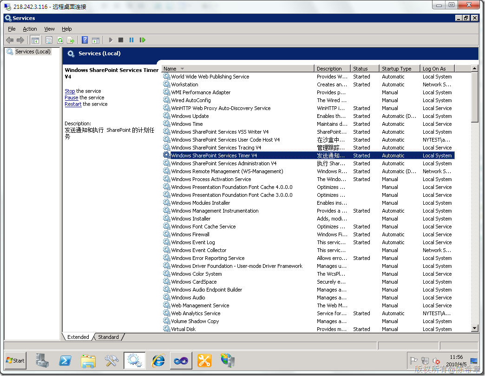Open the Visual Studio infinity taskbar icon
Viewport: 485px width, 376px height.
click(181, 360)
